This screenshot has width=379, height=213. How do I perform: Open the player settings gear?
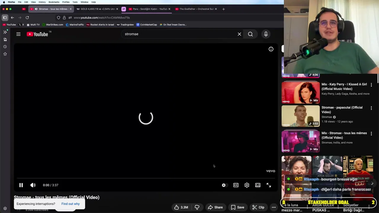click(x=247, y=185)
